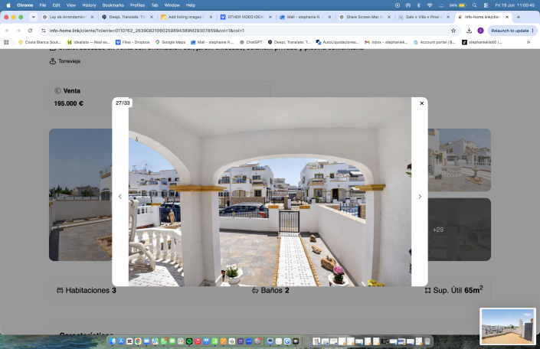Viewport: 540px width, 349px height.
Task: Switch to the Sale » Villa » Pinar tab
Action: tap(424, 17)
